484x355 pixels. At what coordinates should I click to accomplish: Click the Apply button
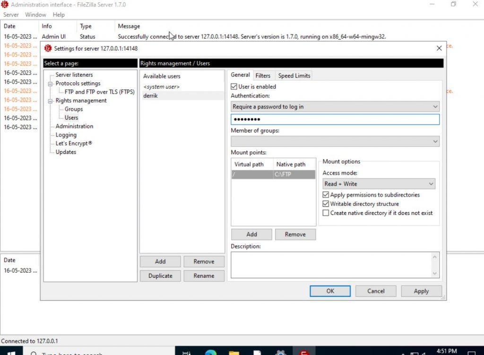[x=421, y=291]
